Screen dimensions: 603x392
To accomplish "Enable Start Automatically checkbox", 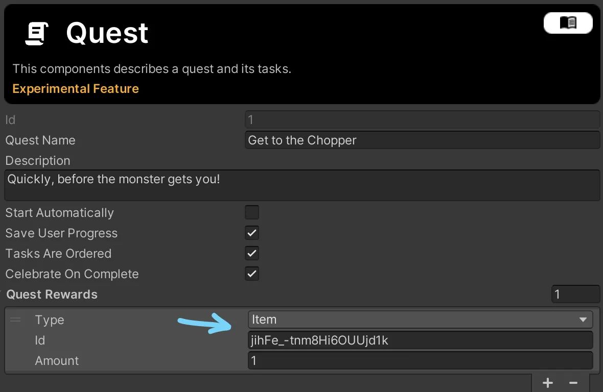I will click(x=252, y=212).
